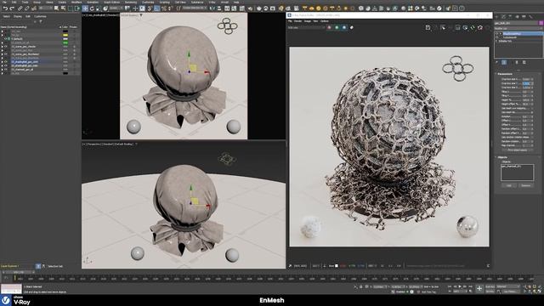Click the object color swatch beside name field
Viewport: 544px width, 306px height.
[x=541, y=23]
